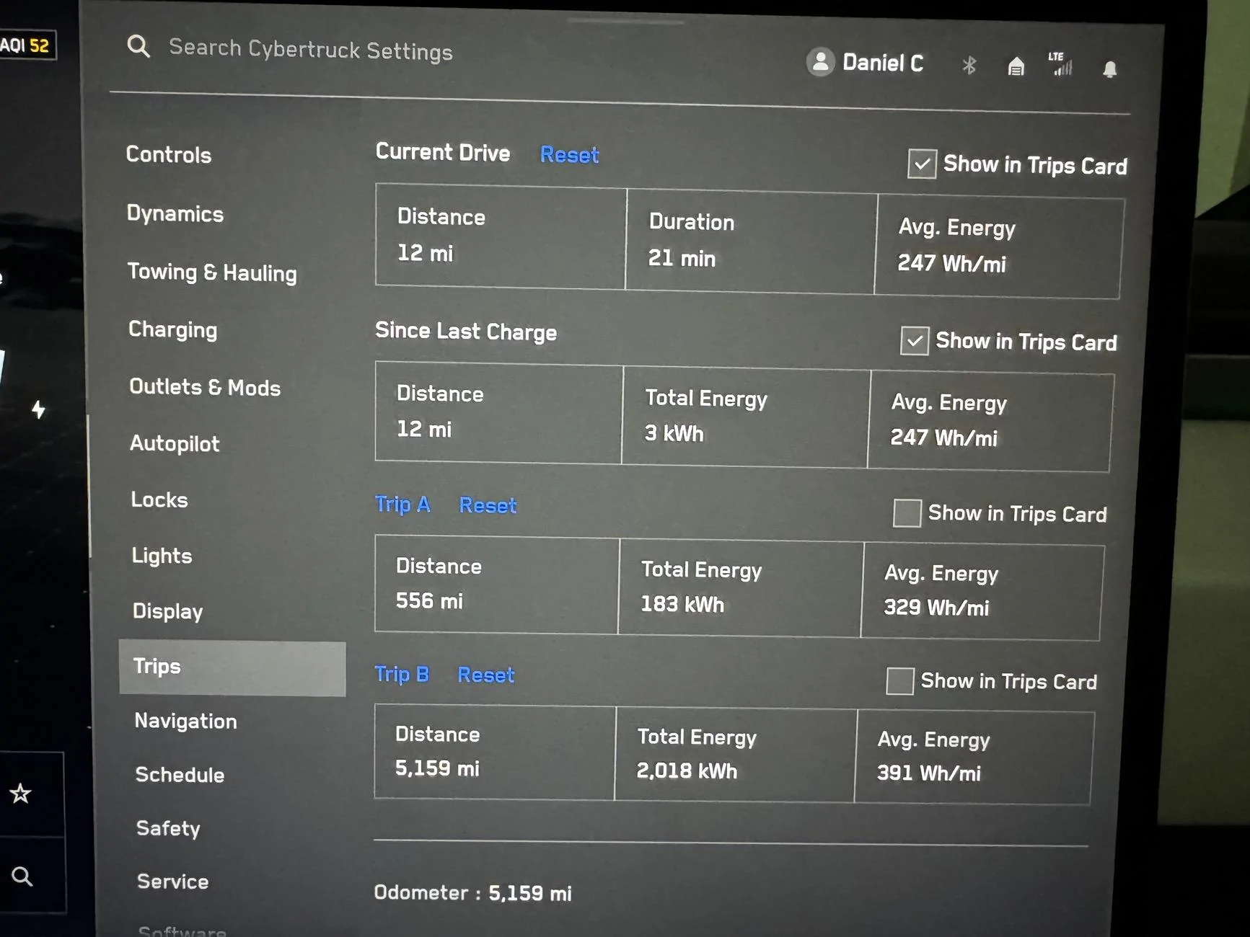1250x937 pixels.
Task: Click Current Drive Avg. Energy 247 Wh/mi cell
Action: coord(999,247)
